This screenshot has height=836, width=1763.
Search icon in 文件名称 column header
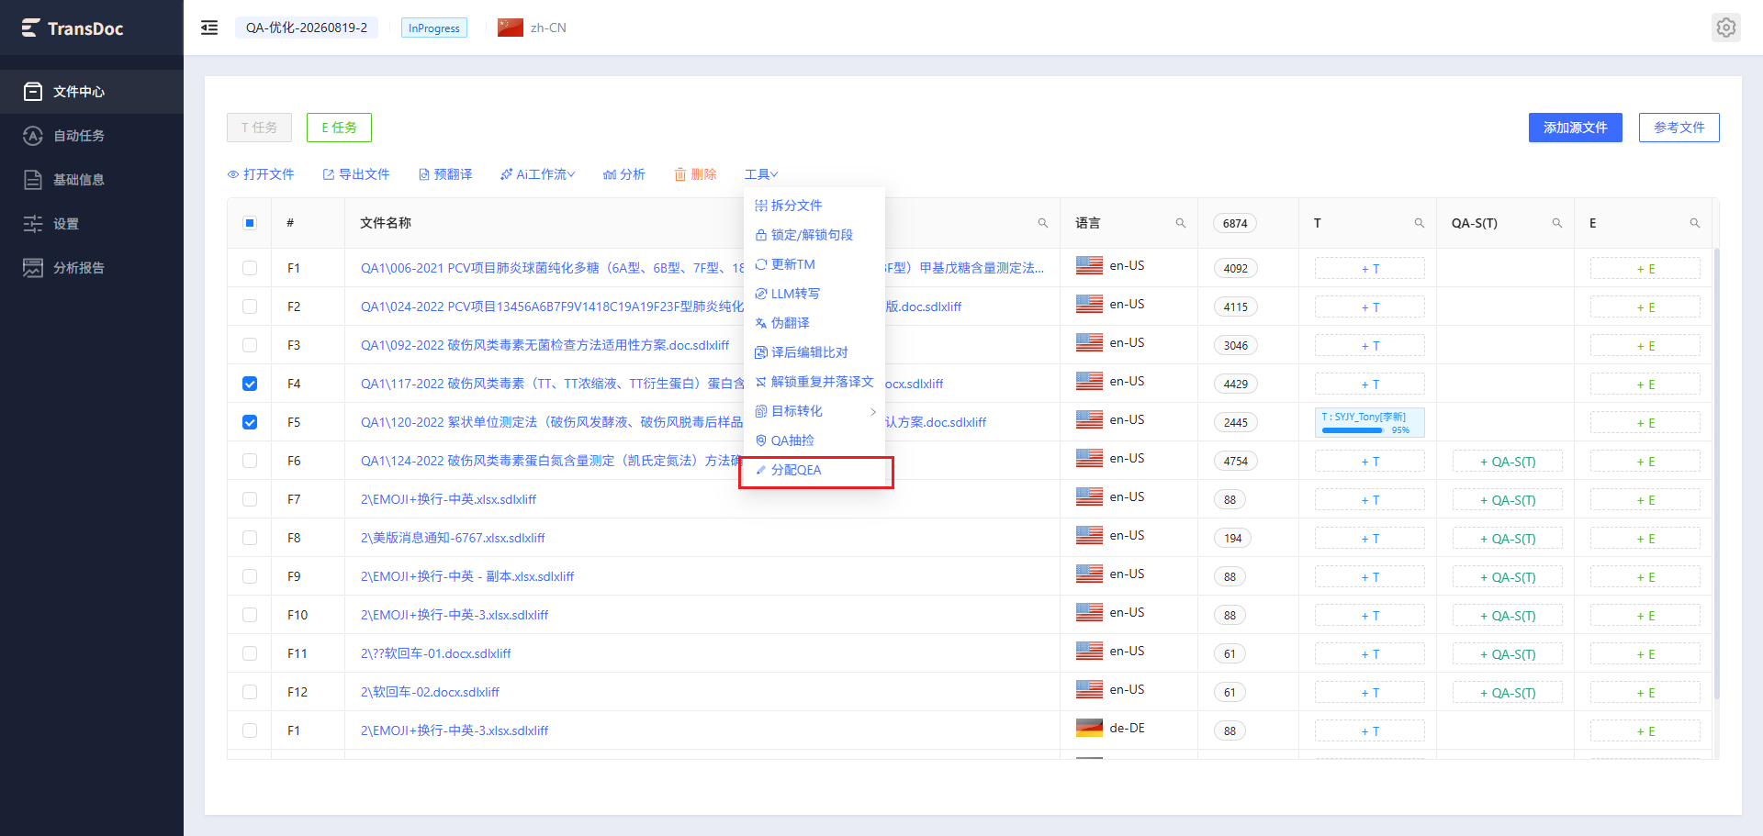(x=1043, y=223)
